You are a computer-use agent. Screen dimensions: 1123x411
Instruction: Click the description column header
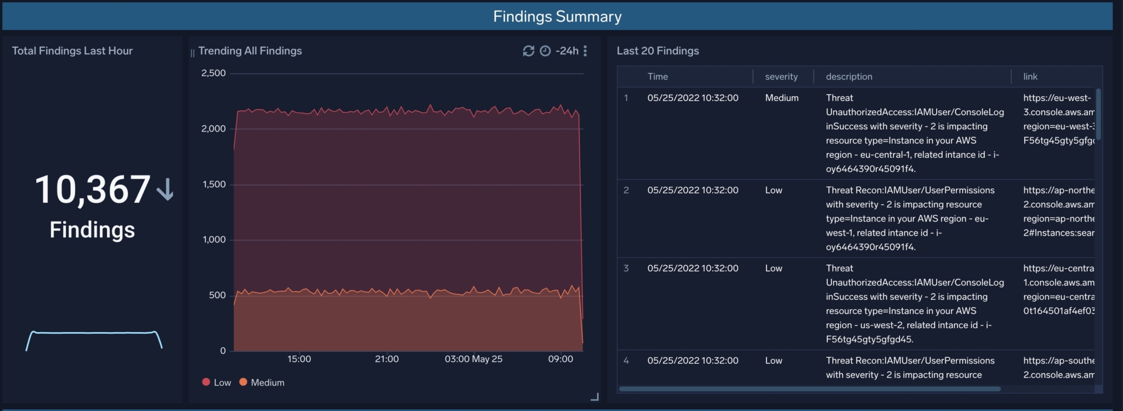click(849, 77)
